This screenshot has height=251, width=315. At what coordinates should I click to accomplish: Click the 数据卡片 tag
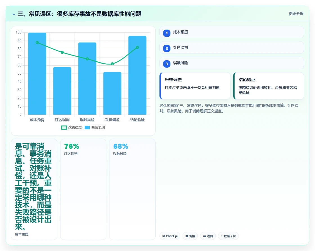click(x=228, y=236)
